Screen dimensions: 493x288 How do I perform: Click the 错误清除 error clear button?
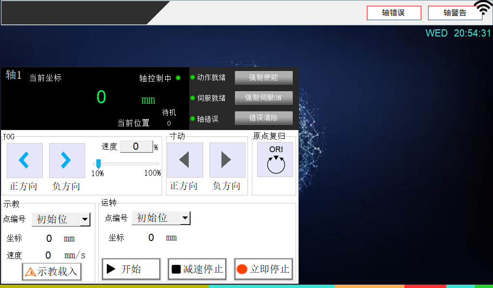pos(263,118)
